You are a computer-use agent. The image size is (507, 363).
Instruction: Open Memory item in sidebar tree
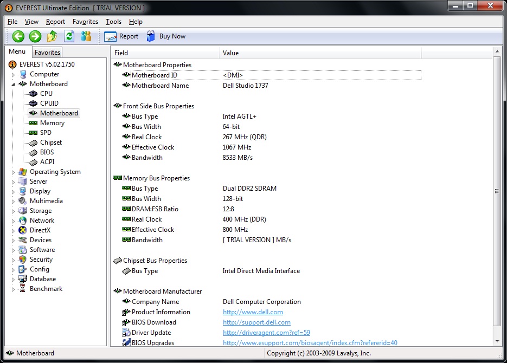[x=52, y=123]
